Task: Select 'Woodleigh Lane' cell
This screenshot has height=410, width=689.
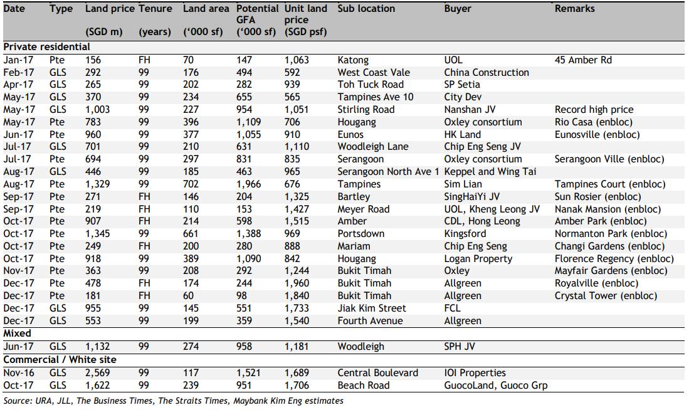Action: click(372, 147)
